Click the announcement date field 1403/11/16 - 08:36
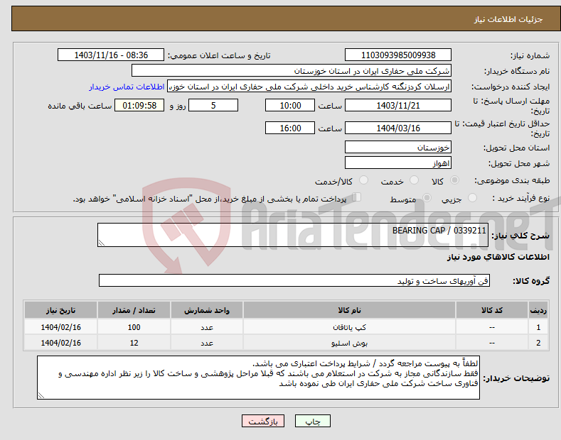Screen dimensions: 561x440 pos(111,55)
